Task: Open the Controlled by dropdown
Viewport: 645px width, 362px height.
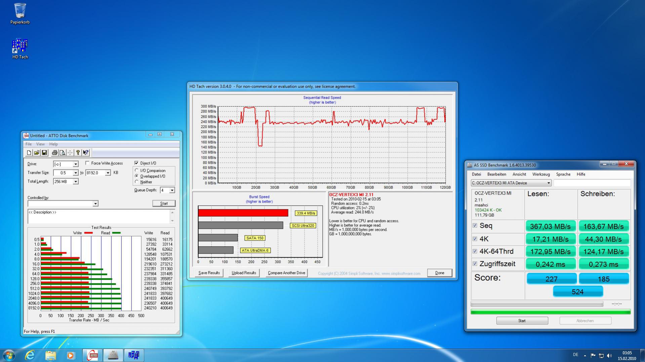Action: click(95, 204)
